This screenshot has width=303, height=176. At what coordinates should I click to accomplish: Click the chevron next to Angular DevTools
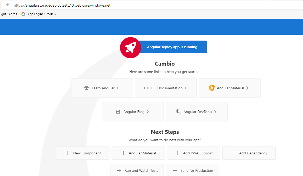click(215, 112)
